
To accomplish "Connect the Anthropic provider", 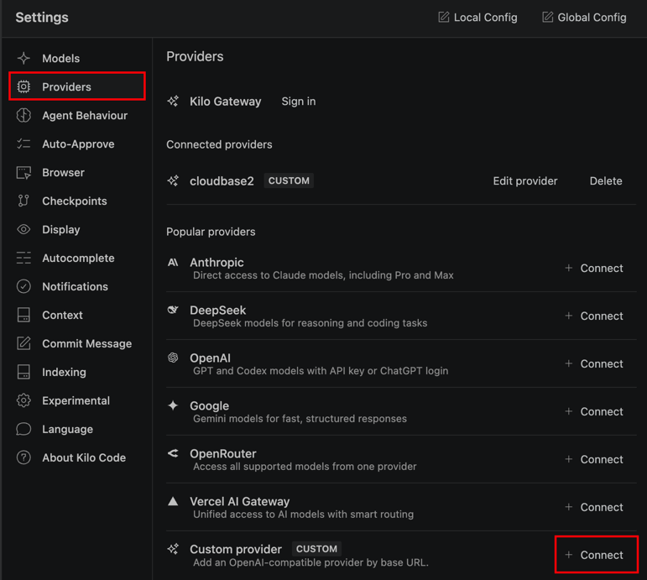I will tap(594, 268).
